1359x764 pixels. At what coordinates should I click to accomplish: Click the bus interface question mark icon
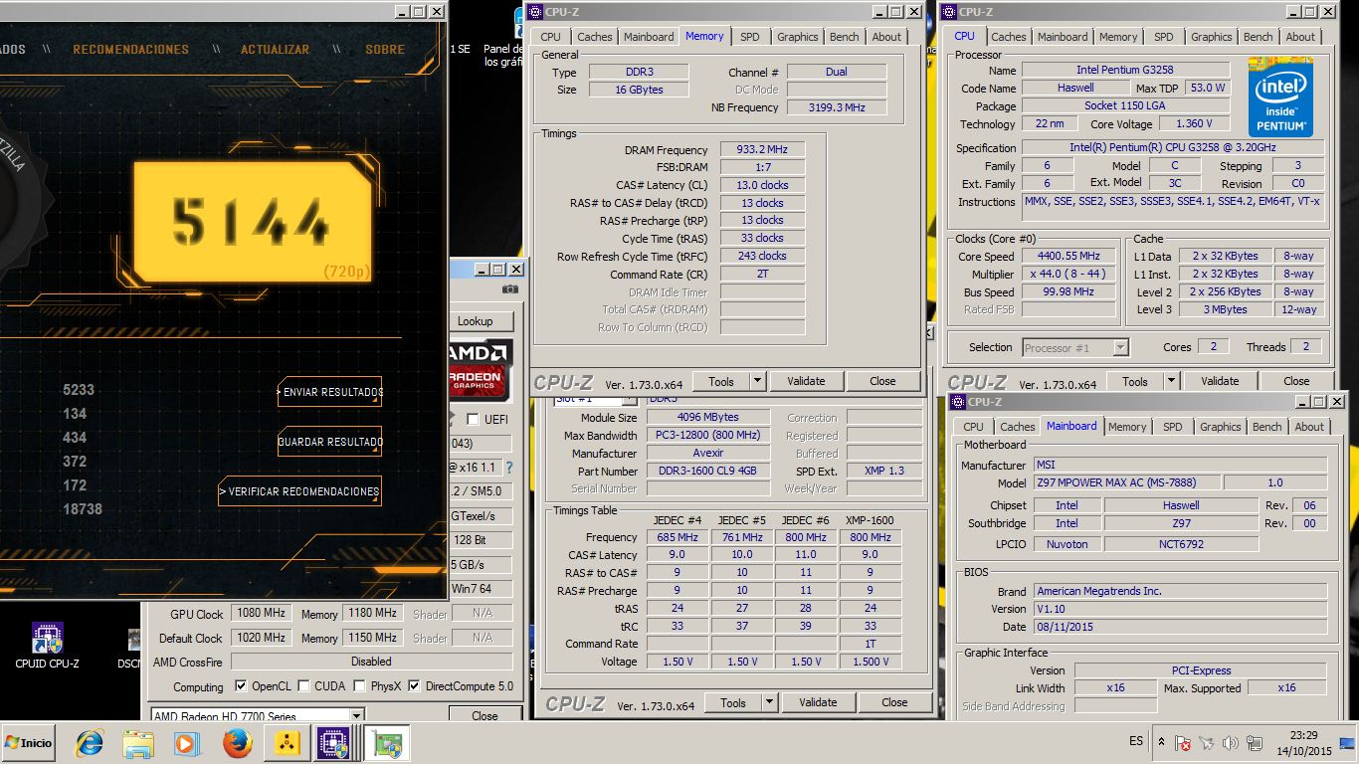509,467
